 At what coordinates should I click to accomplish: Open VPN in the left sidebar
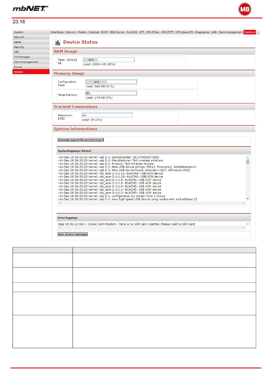[x=31, y=52]
